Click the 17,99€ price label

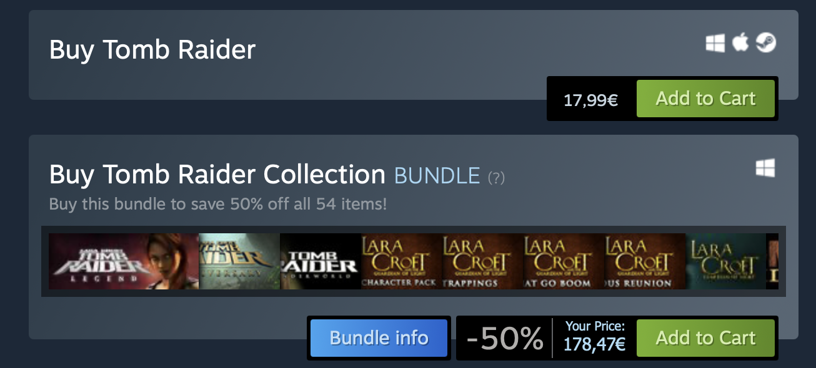click(x=590, y=100)
